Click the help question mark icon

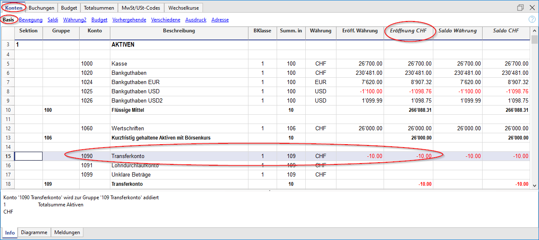(x=532, y=19)
